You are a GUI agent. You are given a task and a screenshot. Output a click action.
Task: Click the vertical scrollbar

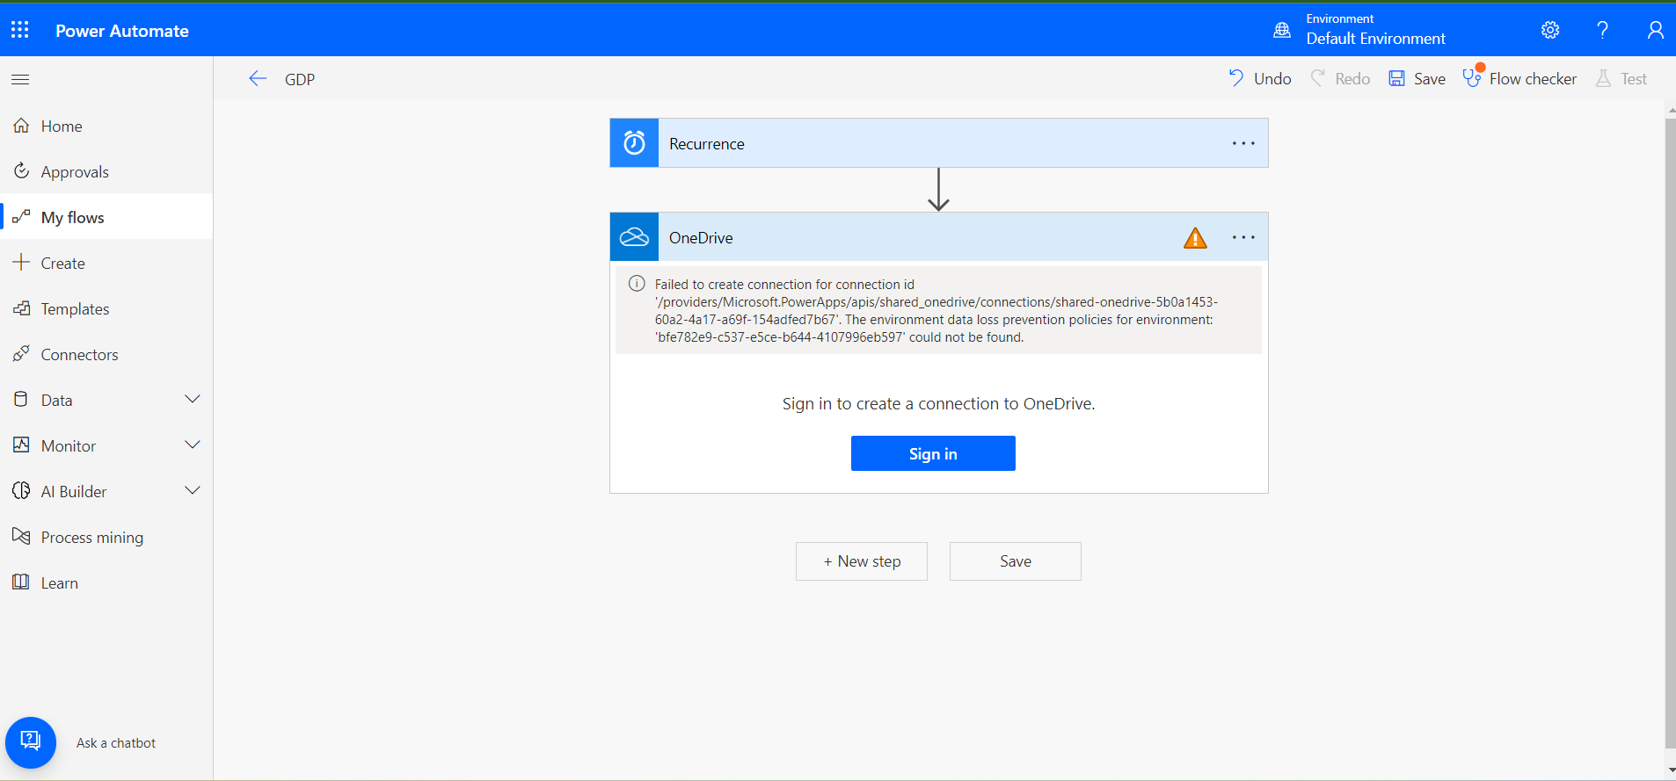point(1671,434)
